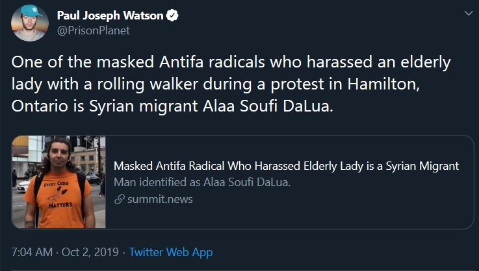Click the teal cap in the profile avatar

click(x=30, y=13)
